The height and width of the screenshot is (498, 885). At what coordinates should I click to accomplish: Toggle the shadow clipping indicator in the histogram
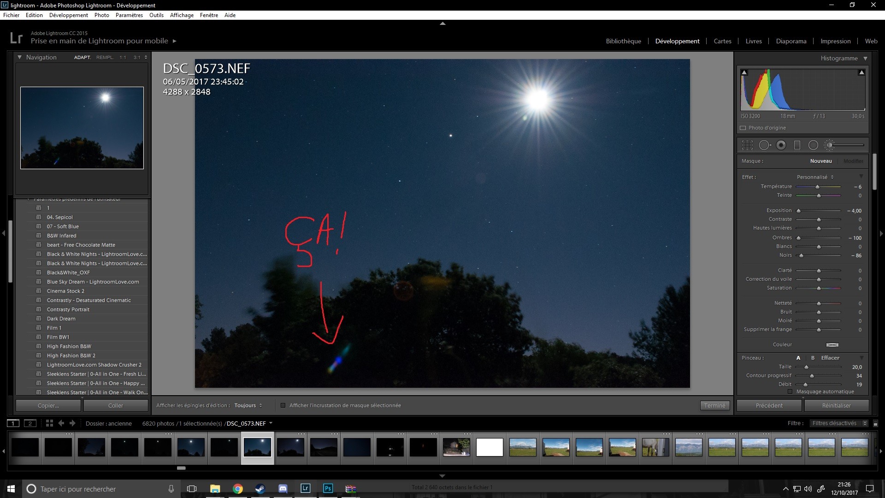[744, 72]
